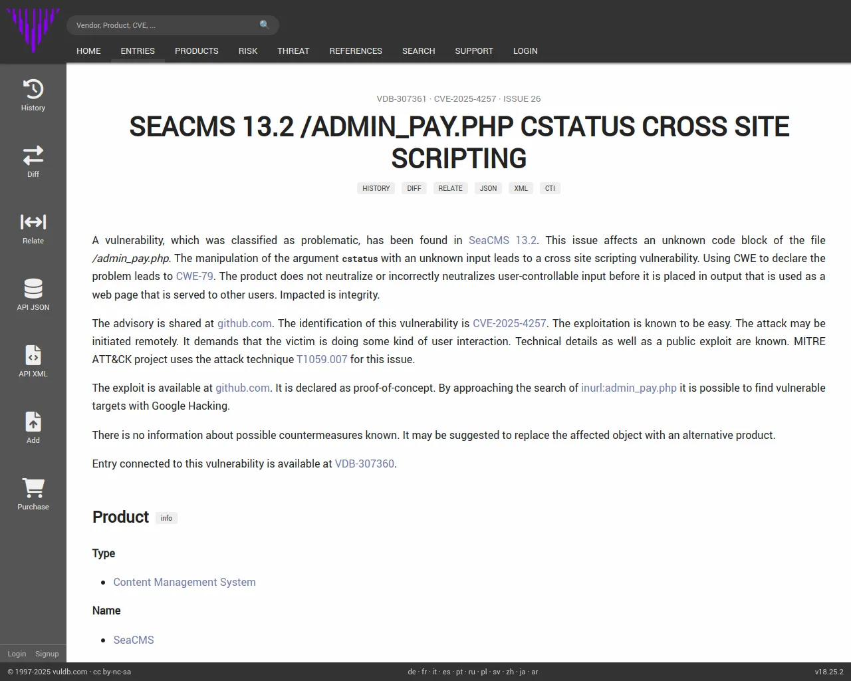Open the LOGIN menu item
Screen dimensions: 851x681
click(525, 51)
